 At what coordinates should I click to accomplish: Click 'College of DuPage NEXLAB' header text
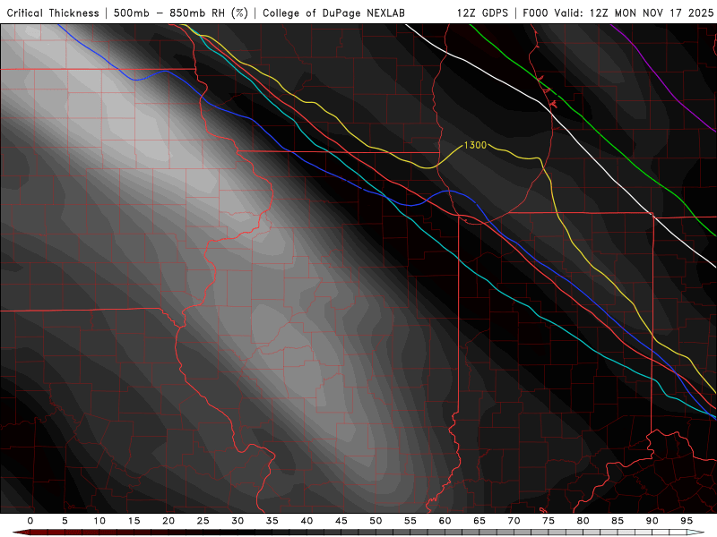[333, 13]
